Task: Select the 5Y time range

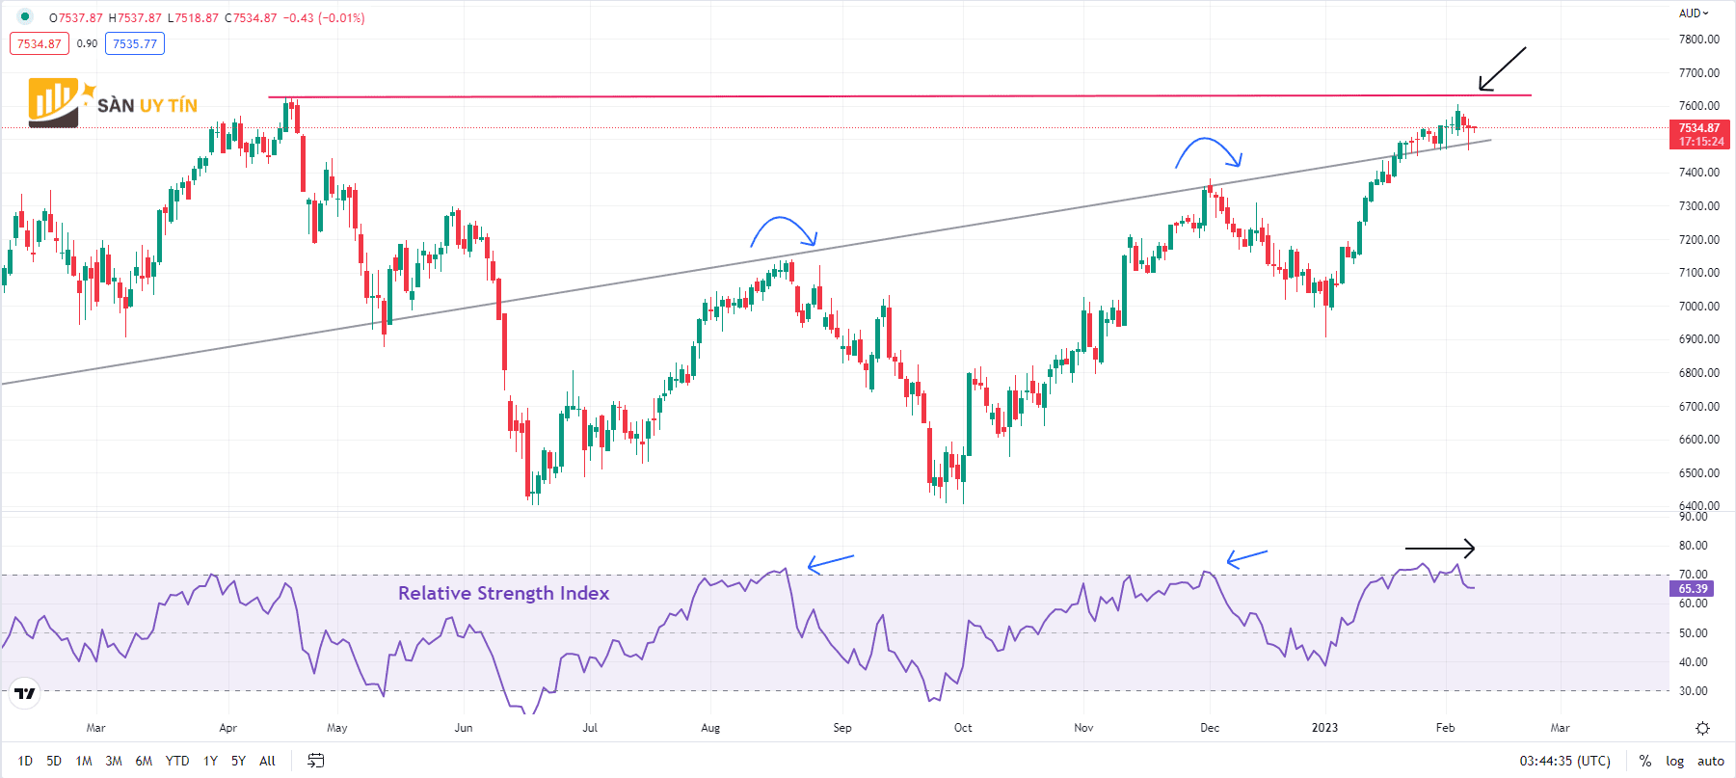Action: (238, 761)
